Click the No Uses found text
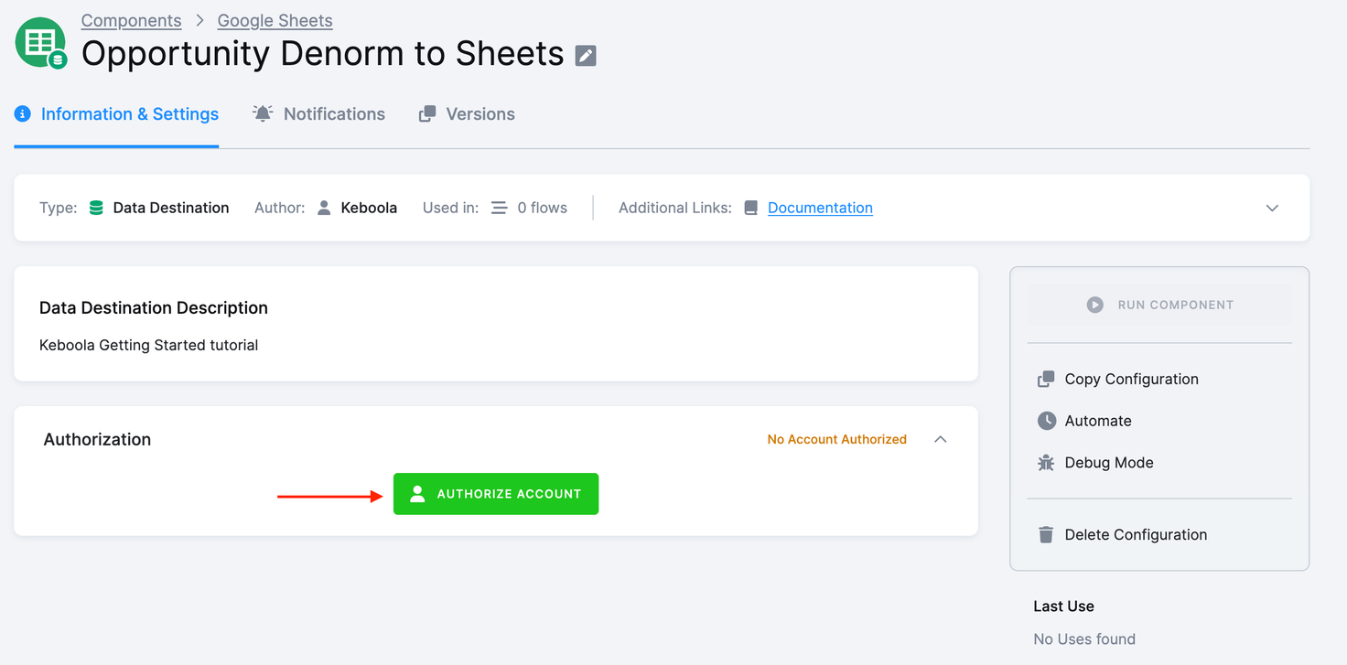 tap(1084, 638)
